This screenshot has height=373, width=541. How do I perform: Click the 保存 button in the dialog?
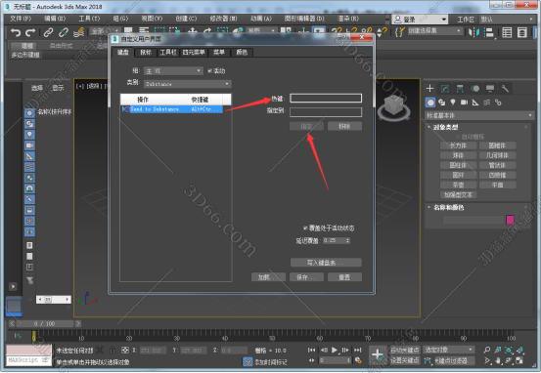tap(306, 277)
